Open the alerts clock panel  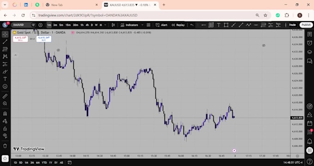tap(309, 43)
